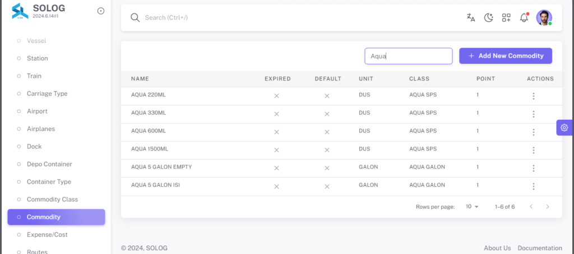Go to previous page arrow
Viewport: 574px width, 254px height.
coord(531,206)
